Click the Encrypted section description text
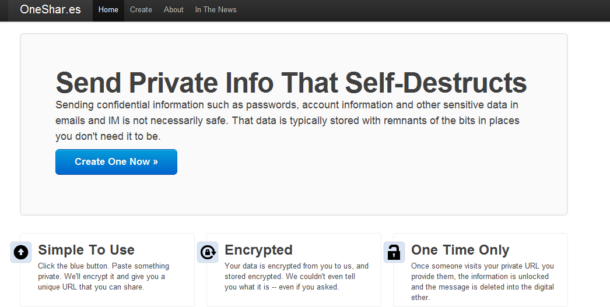610x307 pixels. pyautogui.click(x=296, y=277)
